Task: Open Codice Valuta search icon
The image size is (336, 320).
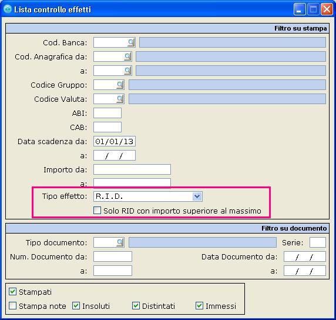Action: click(x=120, y=99)
